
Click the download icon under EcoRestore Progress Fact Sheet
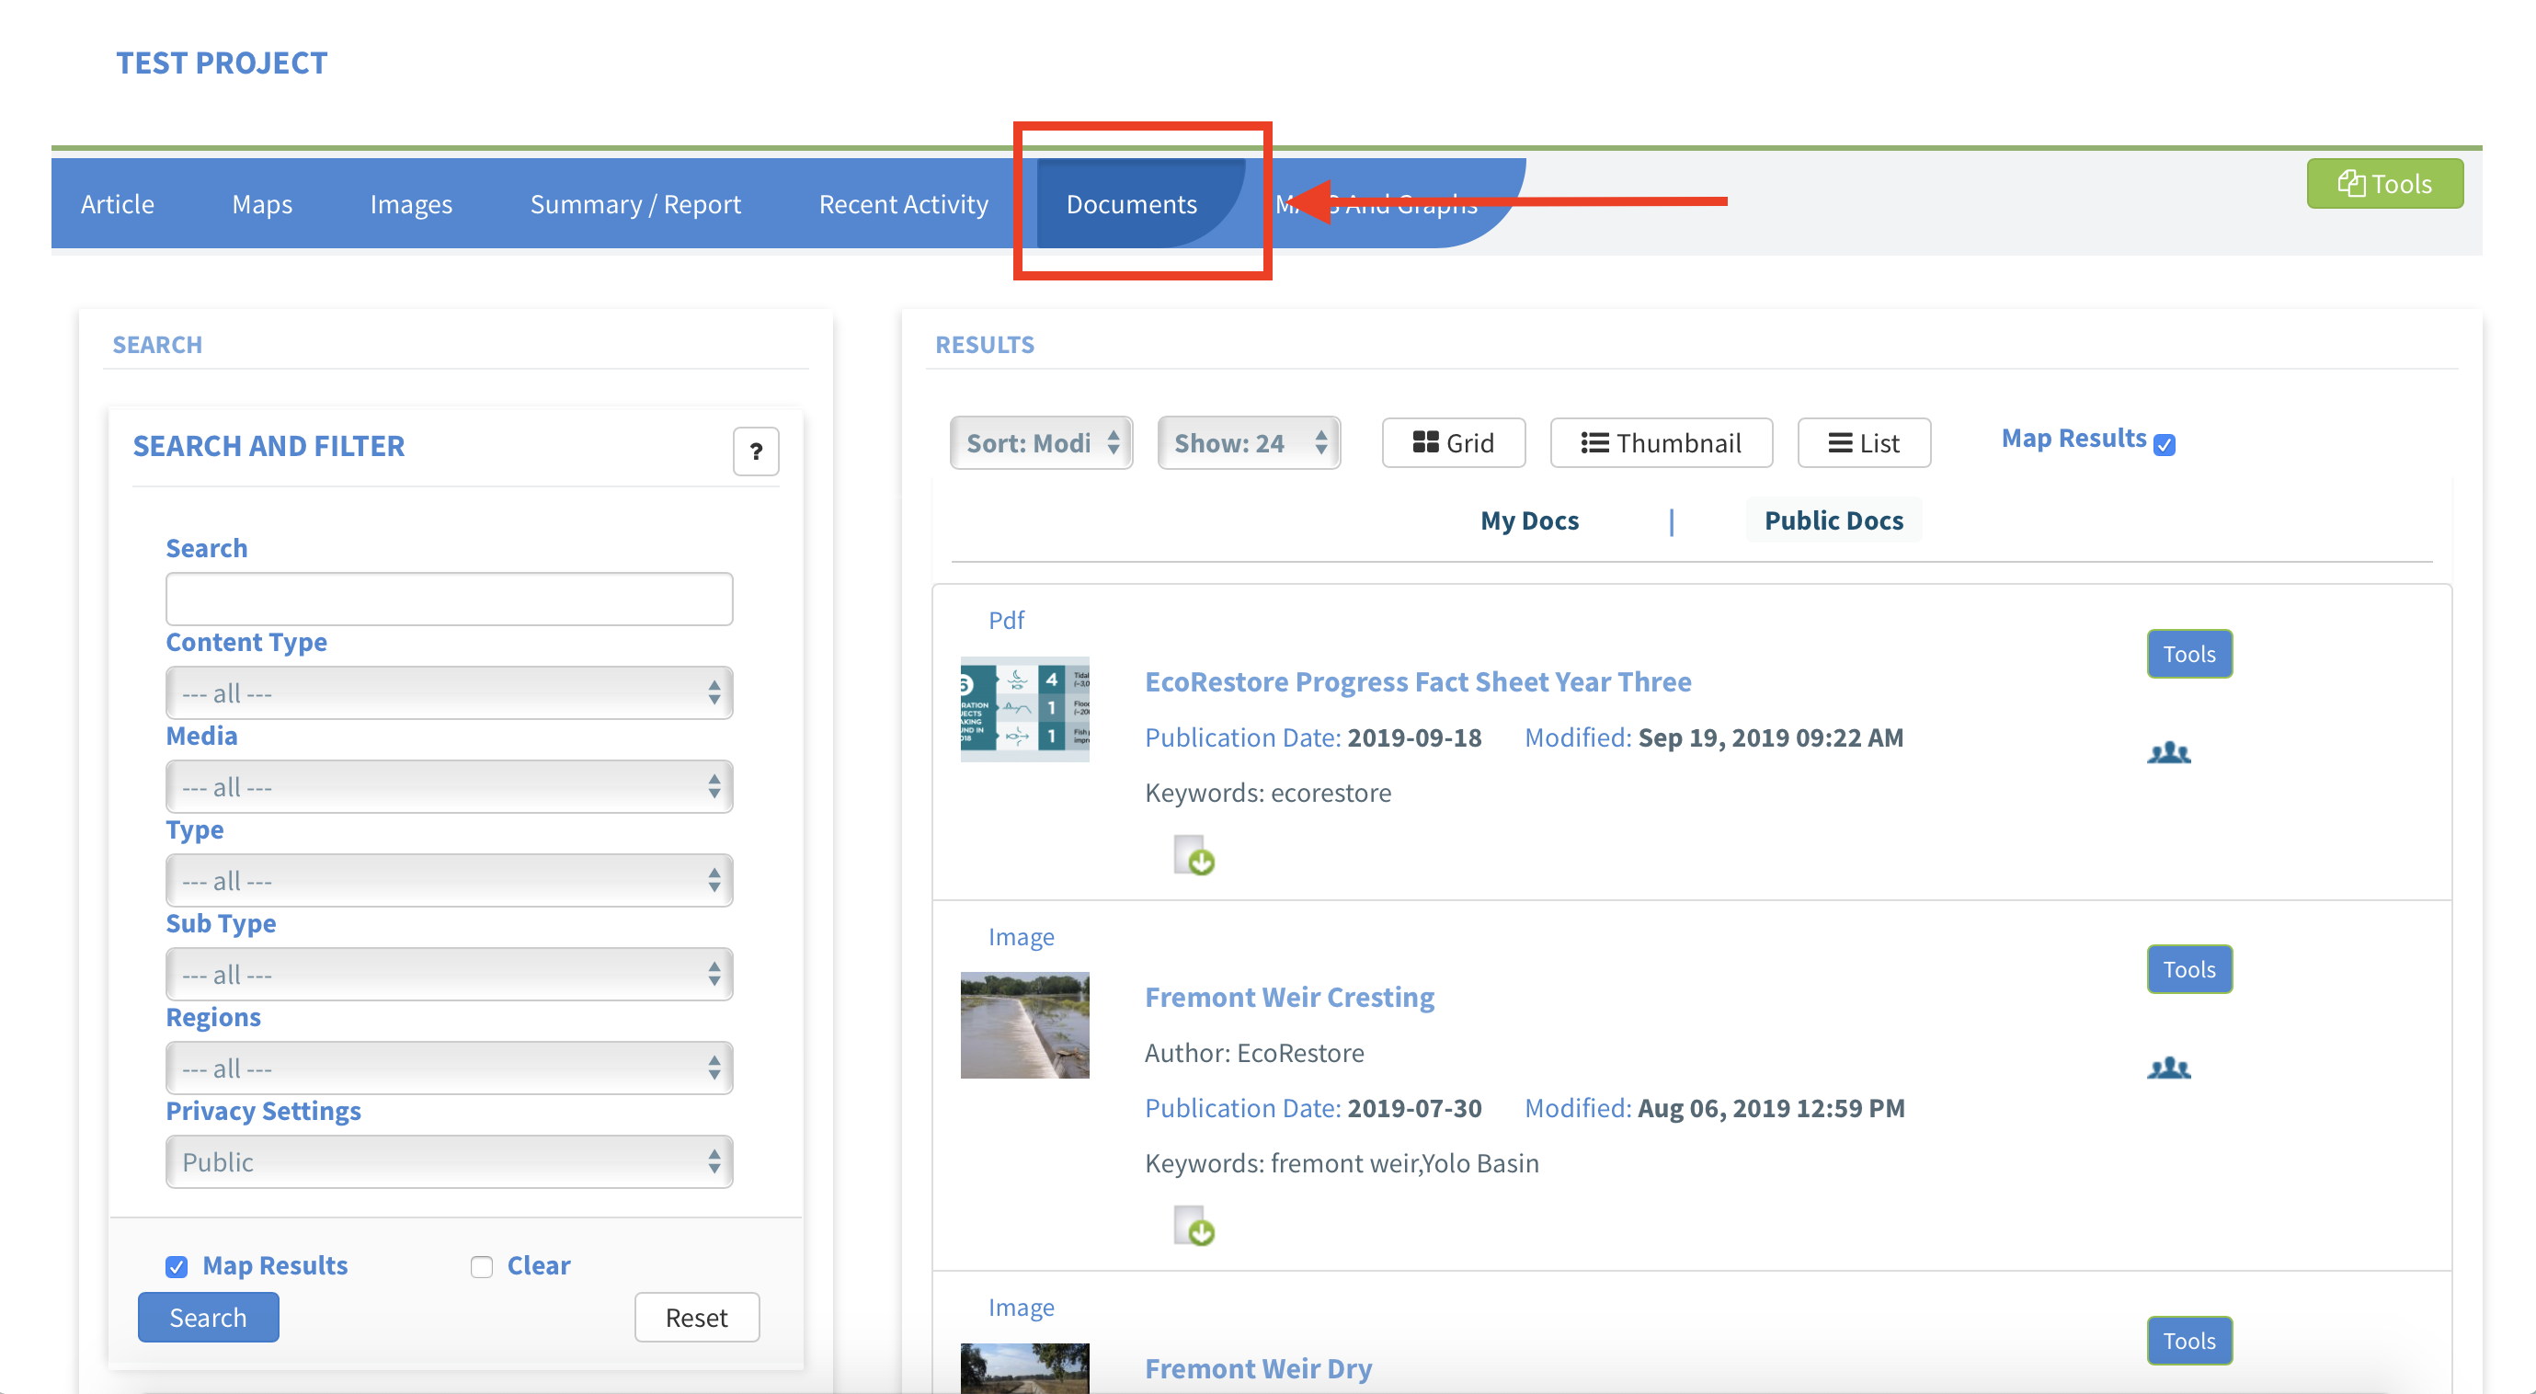(1194, 855)
